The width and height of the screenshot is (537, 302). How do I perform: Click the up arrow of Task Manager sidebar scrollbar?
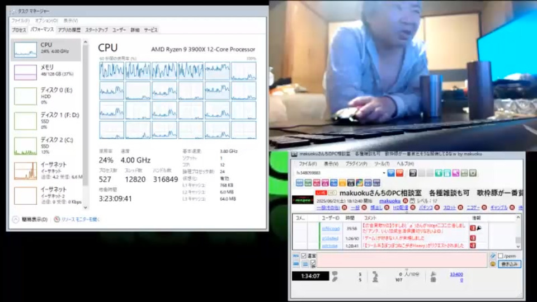[x=85, y=42]
